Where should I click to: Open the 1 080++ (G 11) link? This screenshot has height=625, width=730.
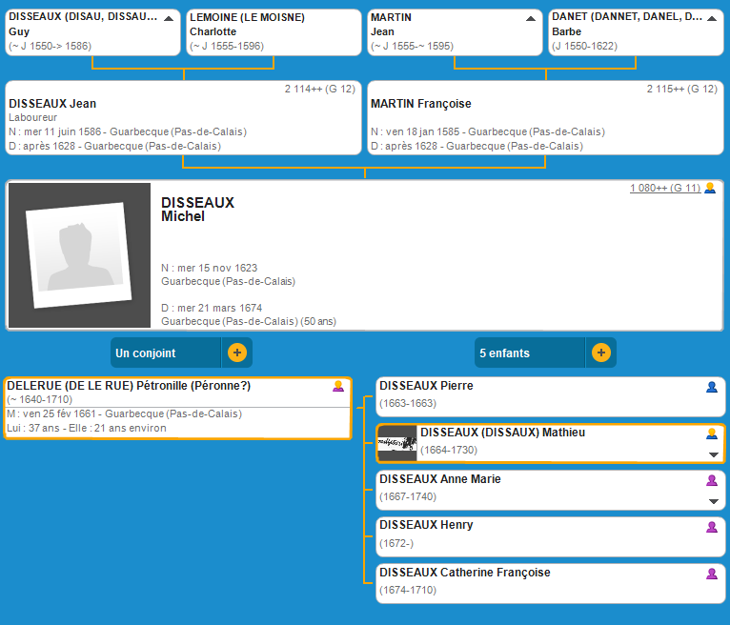[664, 189]
